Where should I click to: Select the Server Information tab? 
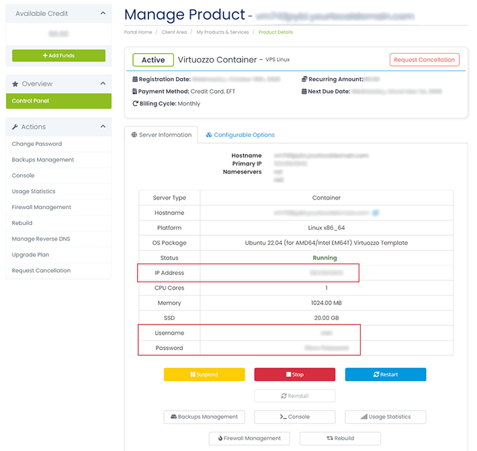coord(161,135)
